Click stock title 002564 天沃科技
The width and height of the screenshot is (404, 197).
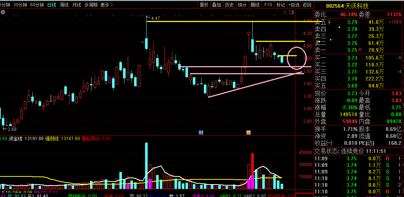pyautogui.click(x=347, y=6)
